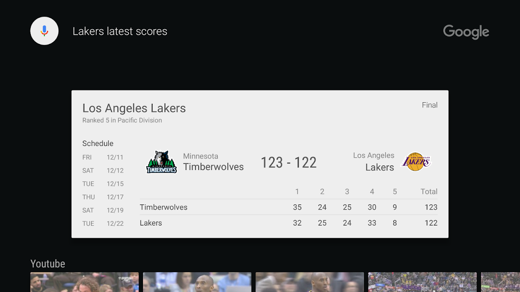Viewport: 520px width, 292px height.
Task: Click the 123 - 122 final score
Action: (x=288, y=162)
